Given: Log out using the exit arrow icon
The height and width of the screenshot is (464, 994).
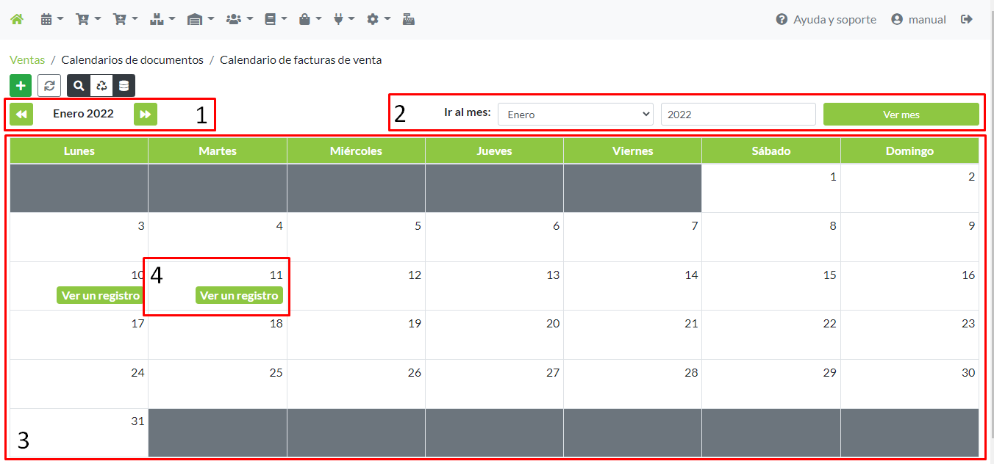Looking at the screenshot, I should 967,20.
